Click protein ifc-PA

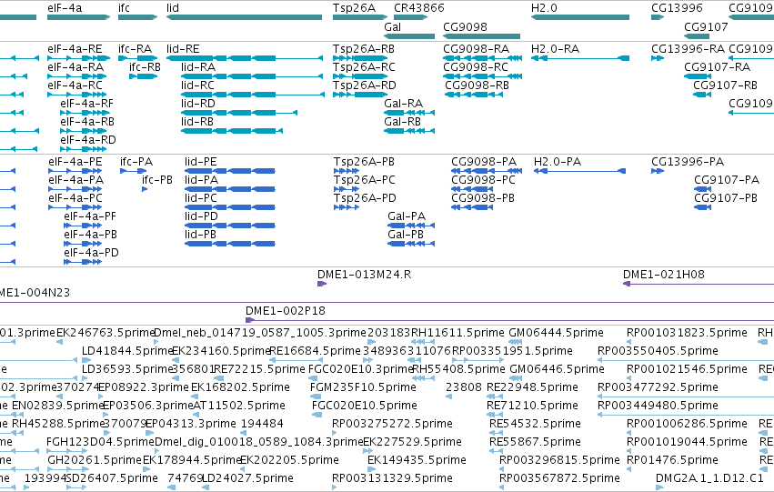pyautogui.click(x=134, y=171)
